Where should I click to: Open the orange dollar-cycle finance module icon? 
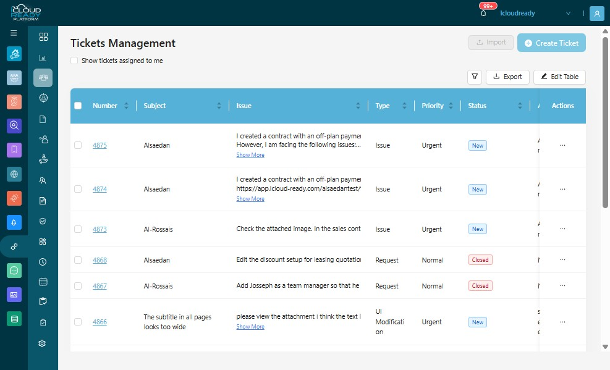coord(14,102)
